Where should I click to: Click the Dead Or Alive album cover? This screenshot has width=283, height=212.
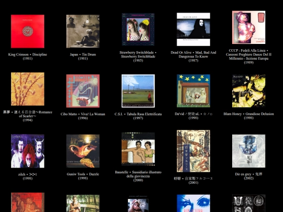193,29
